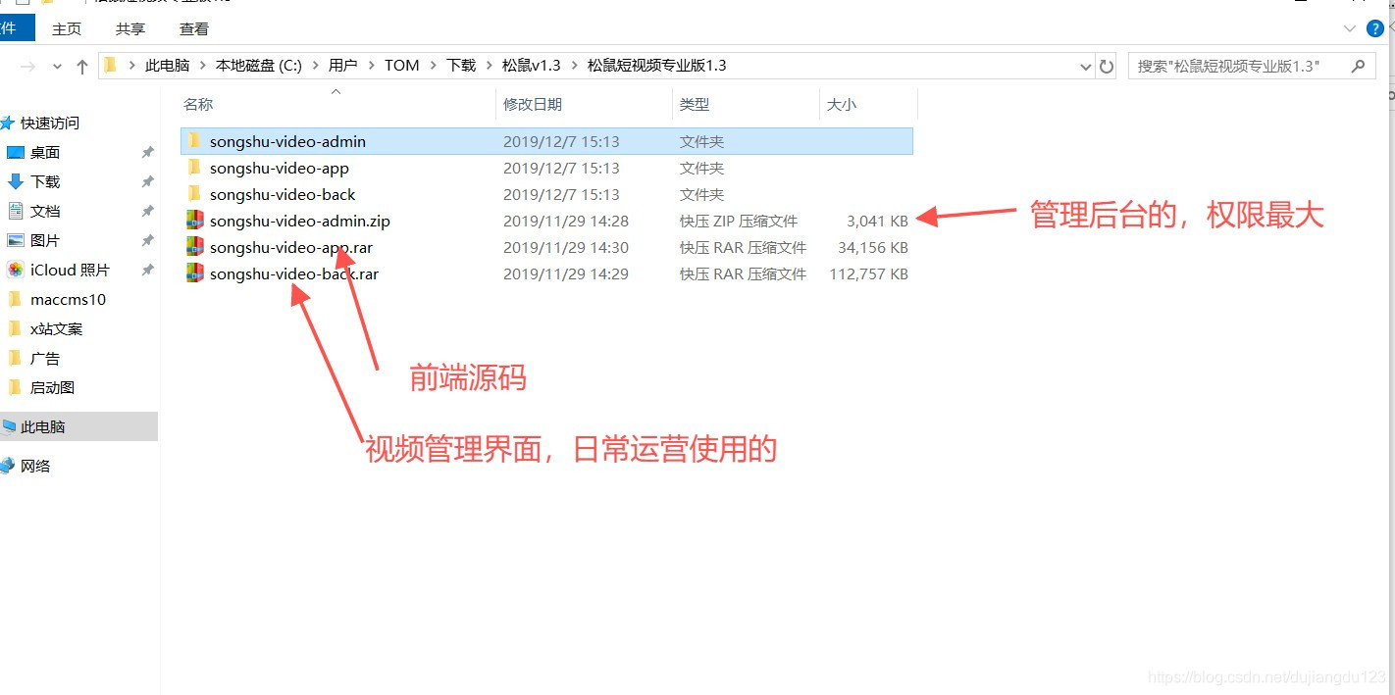The image size is (1395, 695).
Task: Click the 快压 ZIP 压缩文件 type cell
Action: [x=739, y=221]
